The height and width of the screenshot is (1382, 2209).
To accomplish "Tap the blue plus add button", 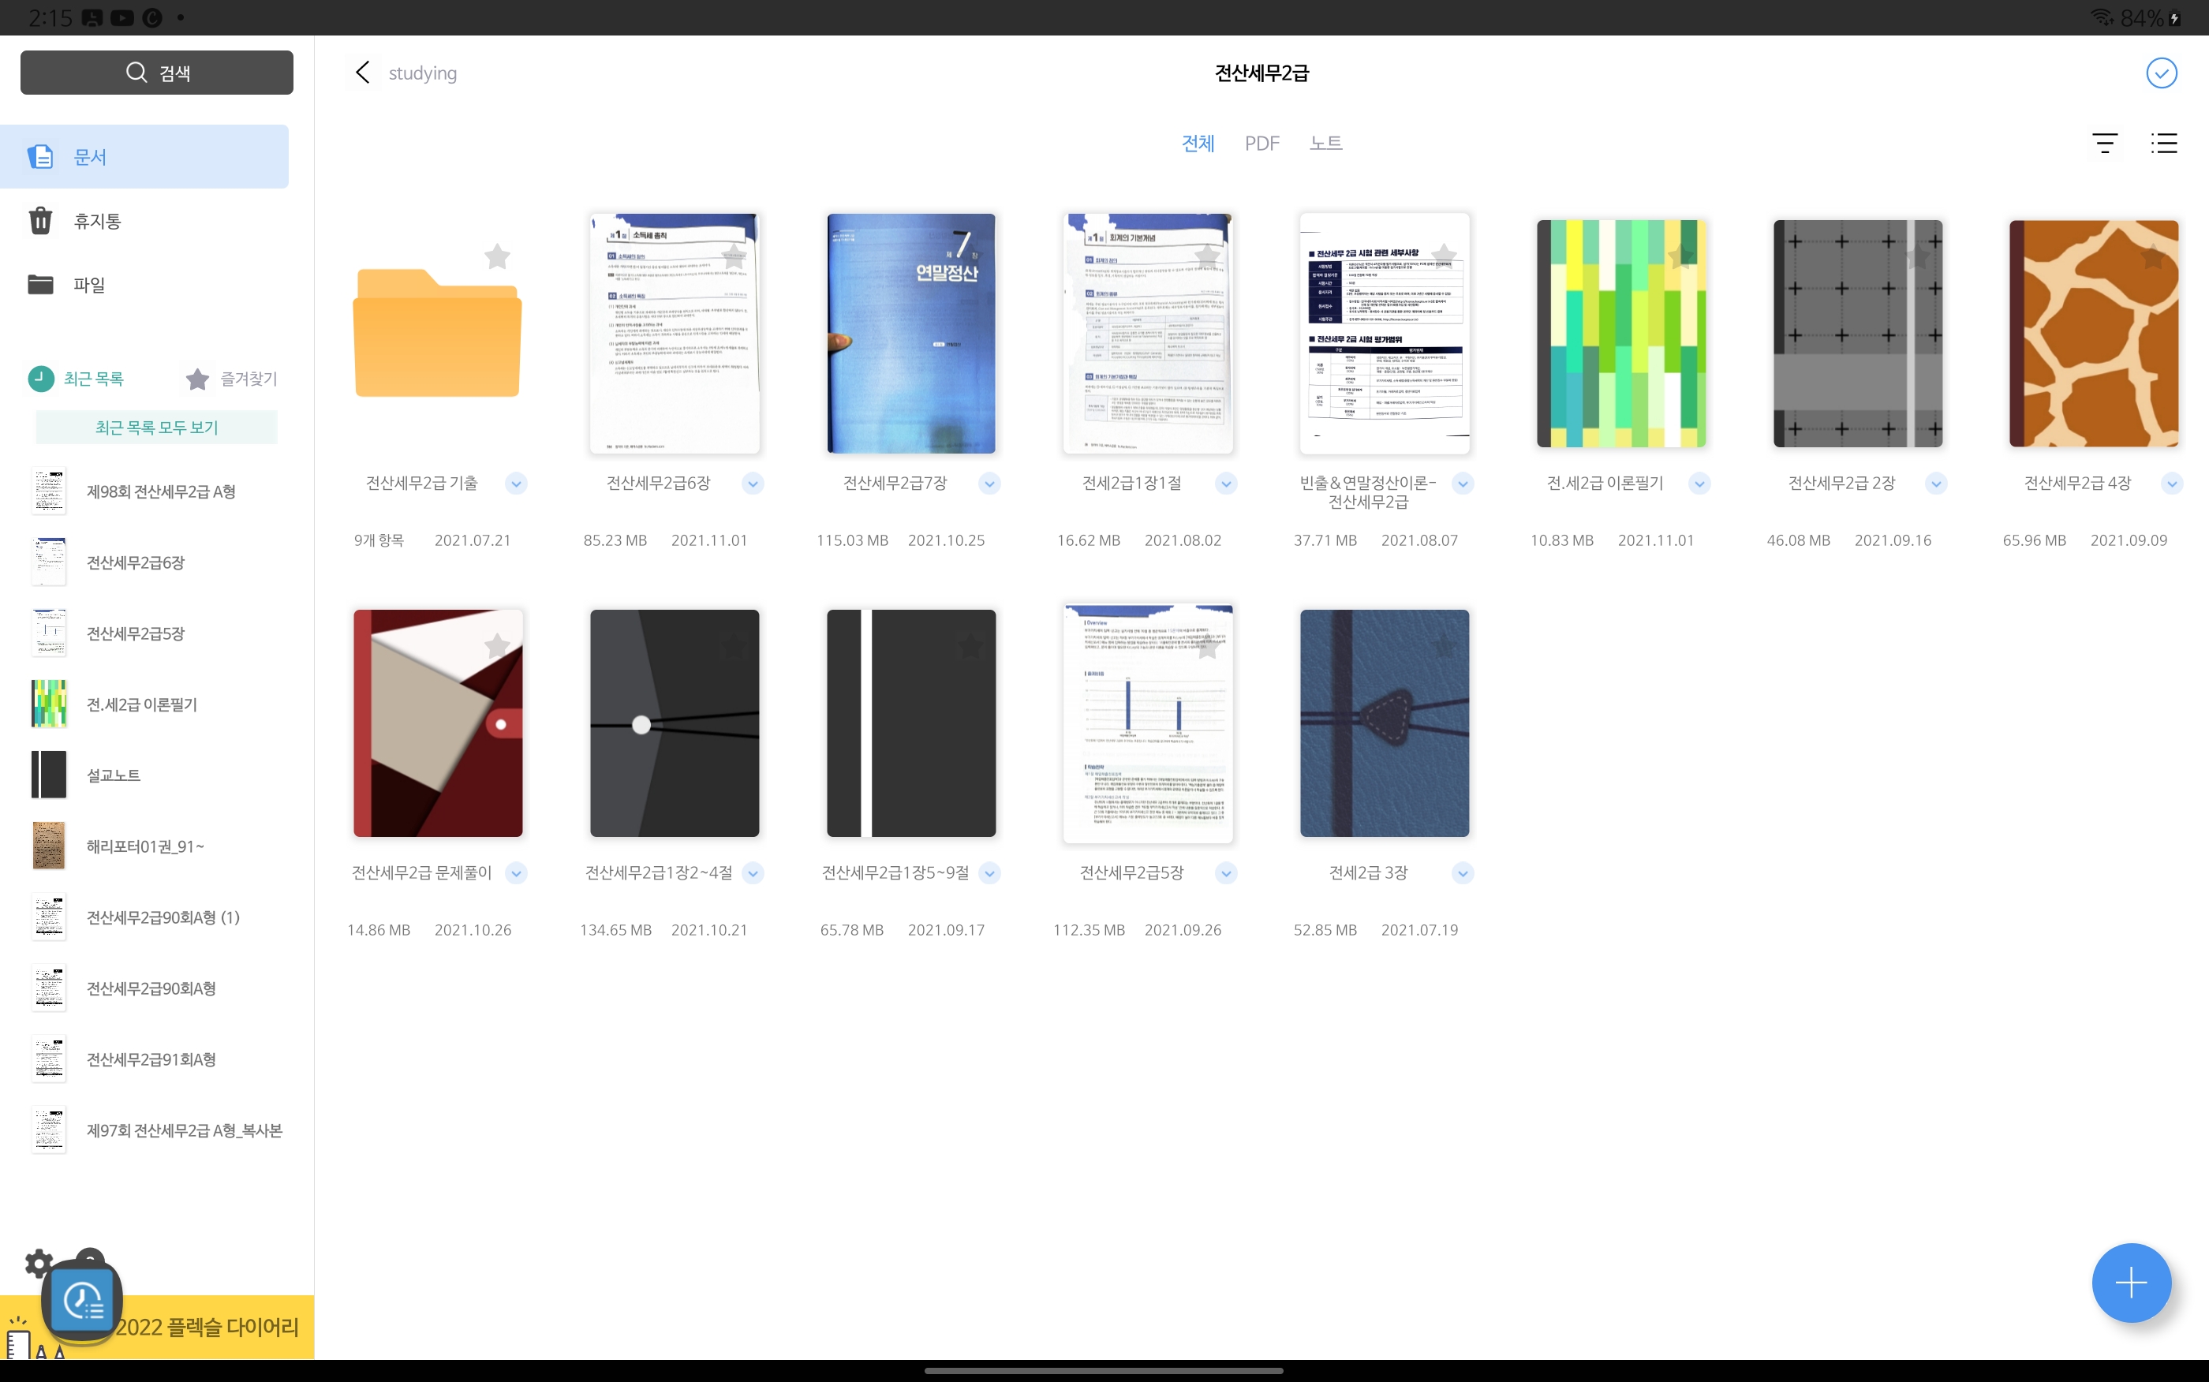I will (x=2130, y=1282).
